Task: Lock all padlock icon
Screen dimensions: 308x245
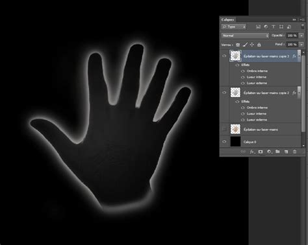Action: [259, 45]
